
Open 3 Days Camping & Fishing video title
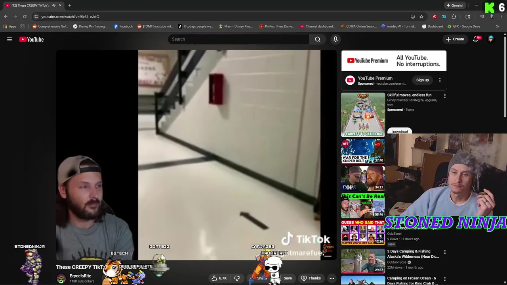pos(413,254)
